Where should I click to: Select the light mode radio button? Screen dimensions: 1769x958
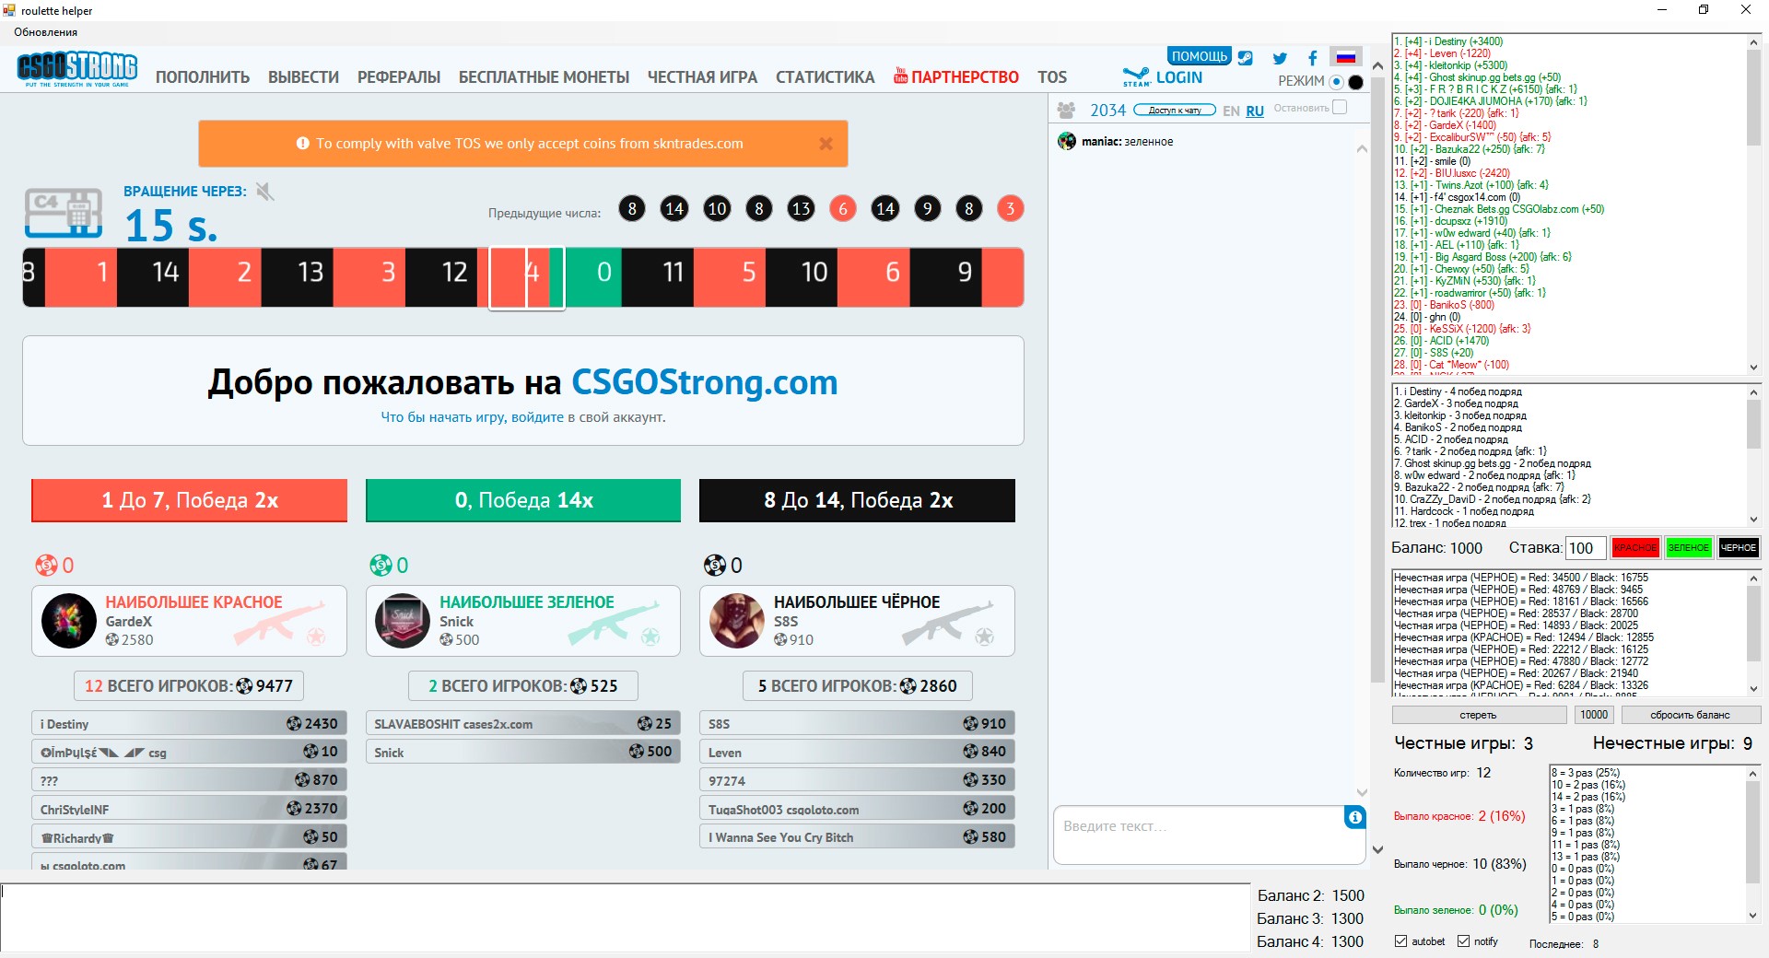1336,82
